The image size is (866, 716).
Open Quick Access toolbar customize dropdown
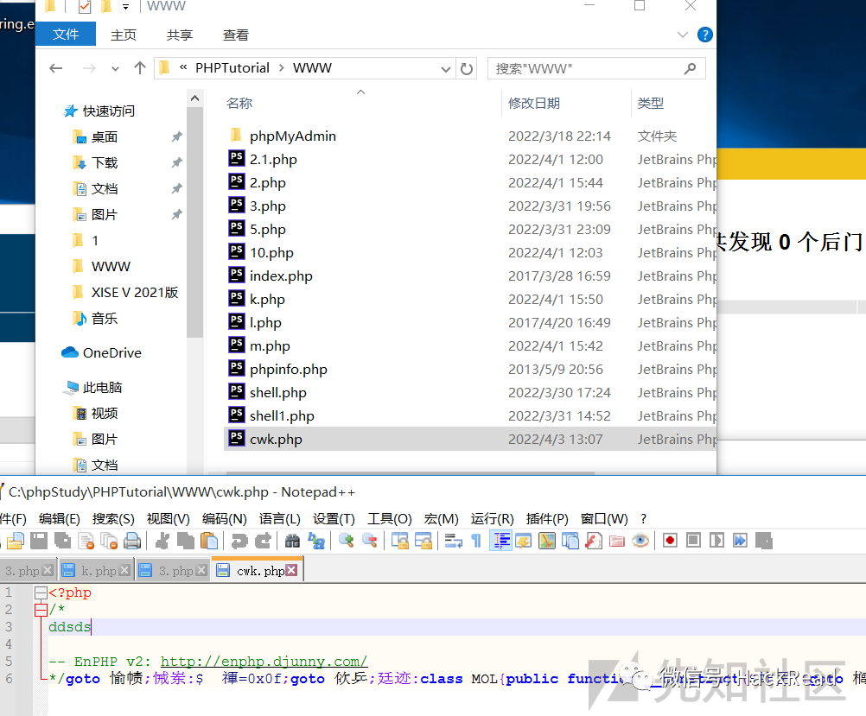pos(126,7)
